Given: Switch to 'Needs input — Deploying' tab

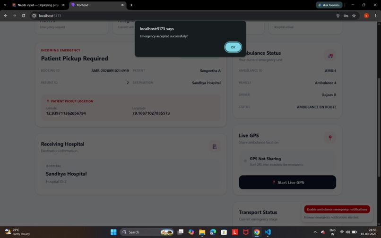Looking at the screenshot, I should (x=38, y=5).
